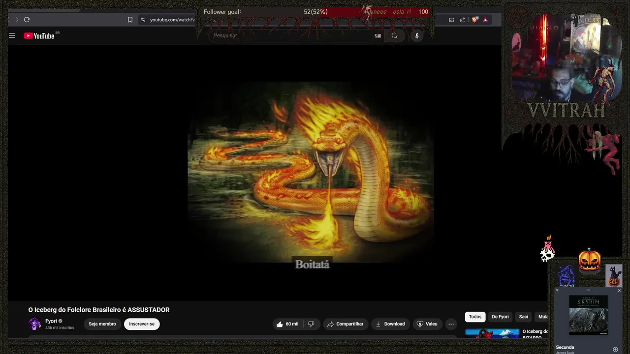Viewport: 630px width, 354px height.
Task: Click the music widget drag handle
Action: coord(588,290)
